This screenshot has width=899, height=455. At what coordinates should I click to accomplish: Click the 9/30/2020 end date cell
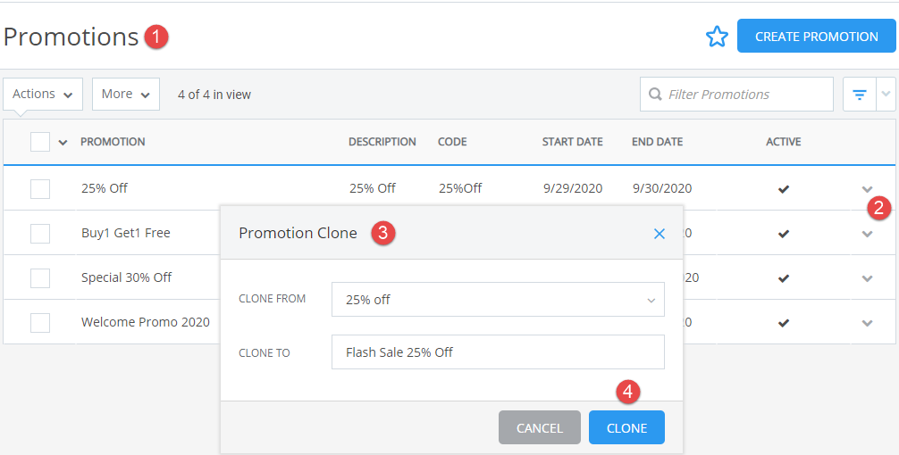tap(662, 188)
